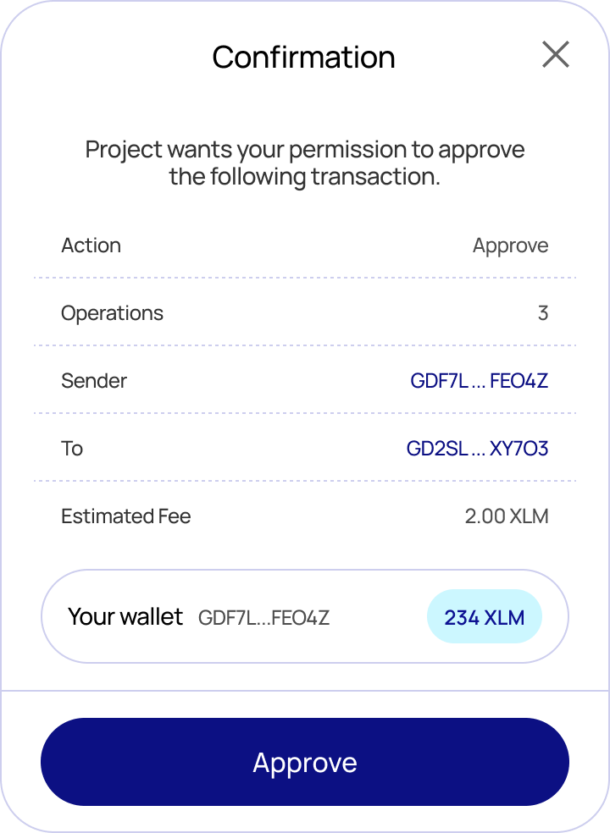Click the 2.00 XLM estimated fee value
610x833 pixels.
[506, 516]
